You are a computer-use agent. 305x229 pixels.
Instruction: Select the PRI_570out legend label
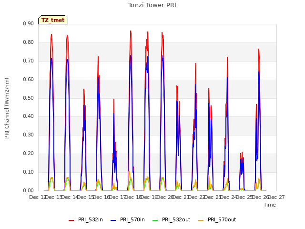pos(222,219)
